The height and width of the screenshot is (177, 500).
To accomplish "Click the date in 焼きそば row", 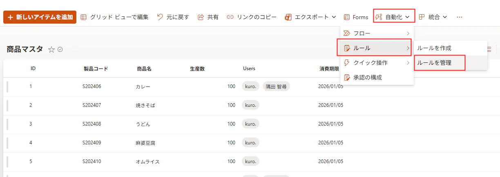I will click(x=331, y=105).
